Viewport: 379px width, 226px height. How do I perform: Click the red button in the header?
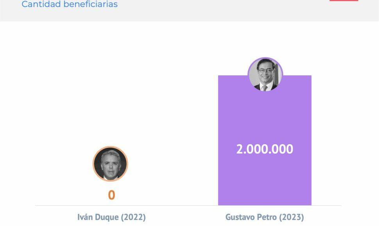coord(344,0)
